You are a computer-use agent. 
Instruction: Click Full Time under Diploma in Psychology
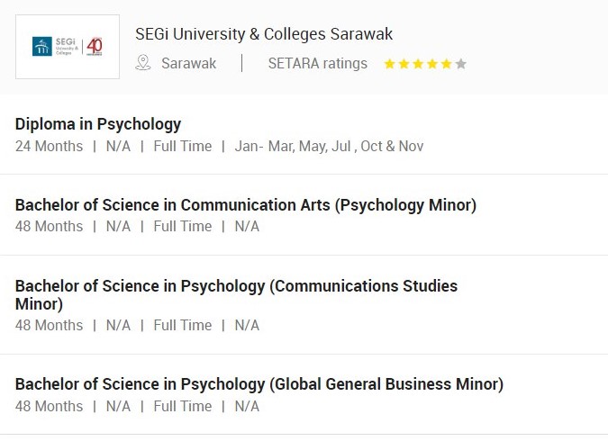183,147
